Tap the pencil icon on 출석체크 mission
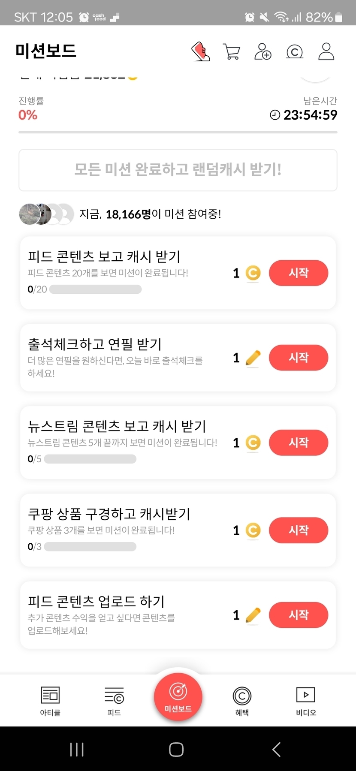Viewport: 356px width, 771px height. click(253, 358)
